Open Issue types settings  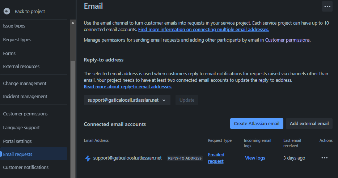click(14, 26)
